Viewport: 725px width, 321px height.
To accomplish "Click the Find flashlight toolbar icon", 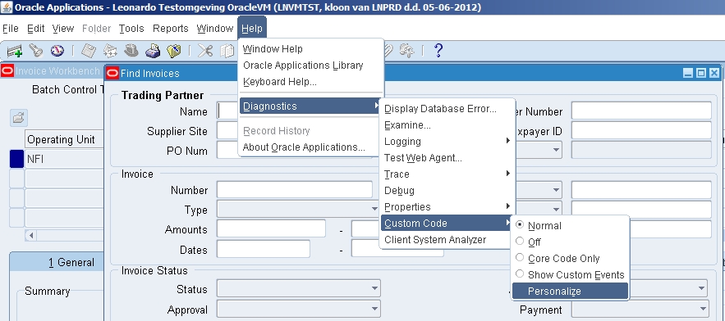I will click(35, 51).
